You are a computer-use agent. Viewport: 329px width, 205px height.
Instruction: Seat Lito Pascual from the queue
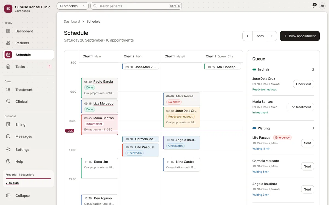click(x=308, y=143)
